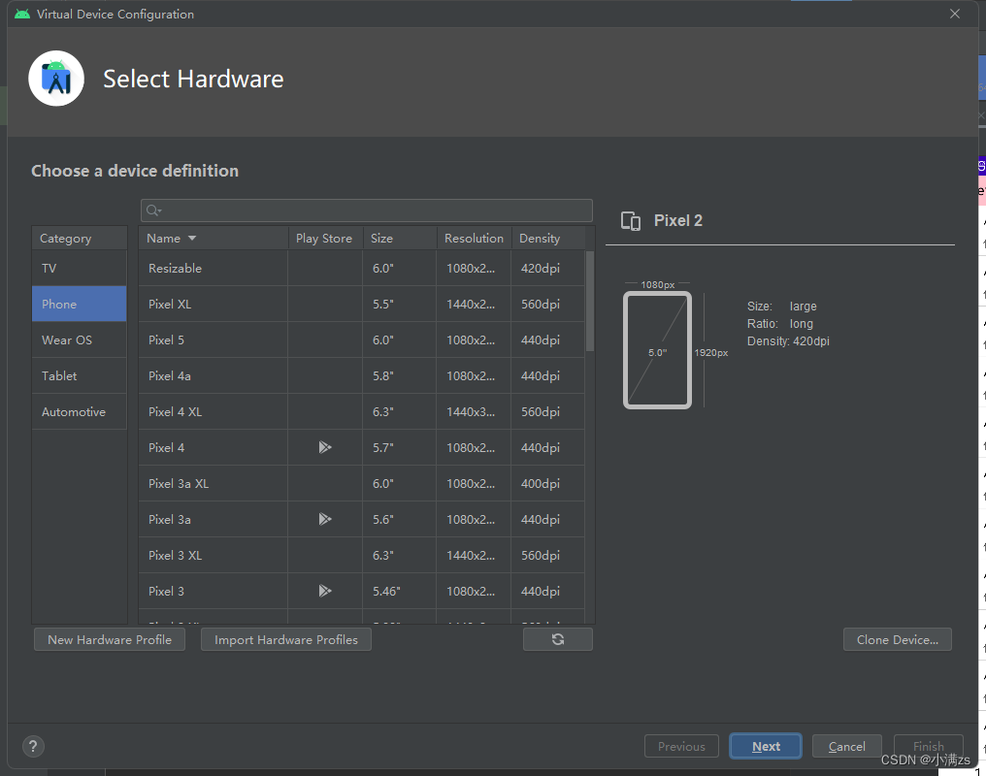Sort devices by the Name column arrow
Screen dimensions: 986x776
click(x=192, y=239)
